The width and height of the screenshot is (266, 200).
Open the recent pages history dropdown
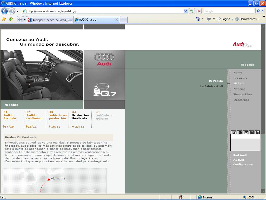tap(17, 11)
